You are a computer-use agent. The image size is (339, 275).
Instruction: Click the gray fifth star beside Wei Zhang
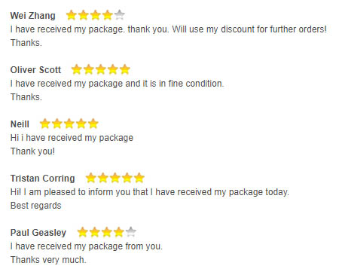pyautogui.click(x=120, y=15)
